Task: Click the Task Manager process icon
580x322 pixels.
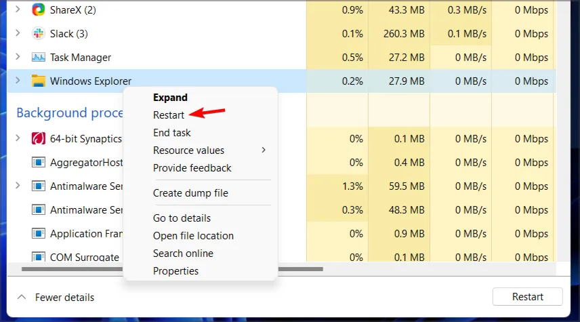Action: pos(39,58)
